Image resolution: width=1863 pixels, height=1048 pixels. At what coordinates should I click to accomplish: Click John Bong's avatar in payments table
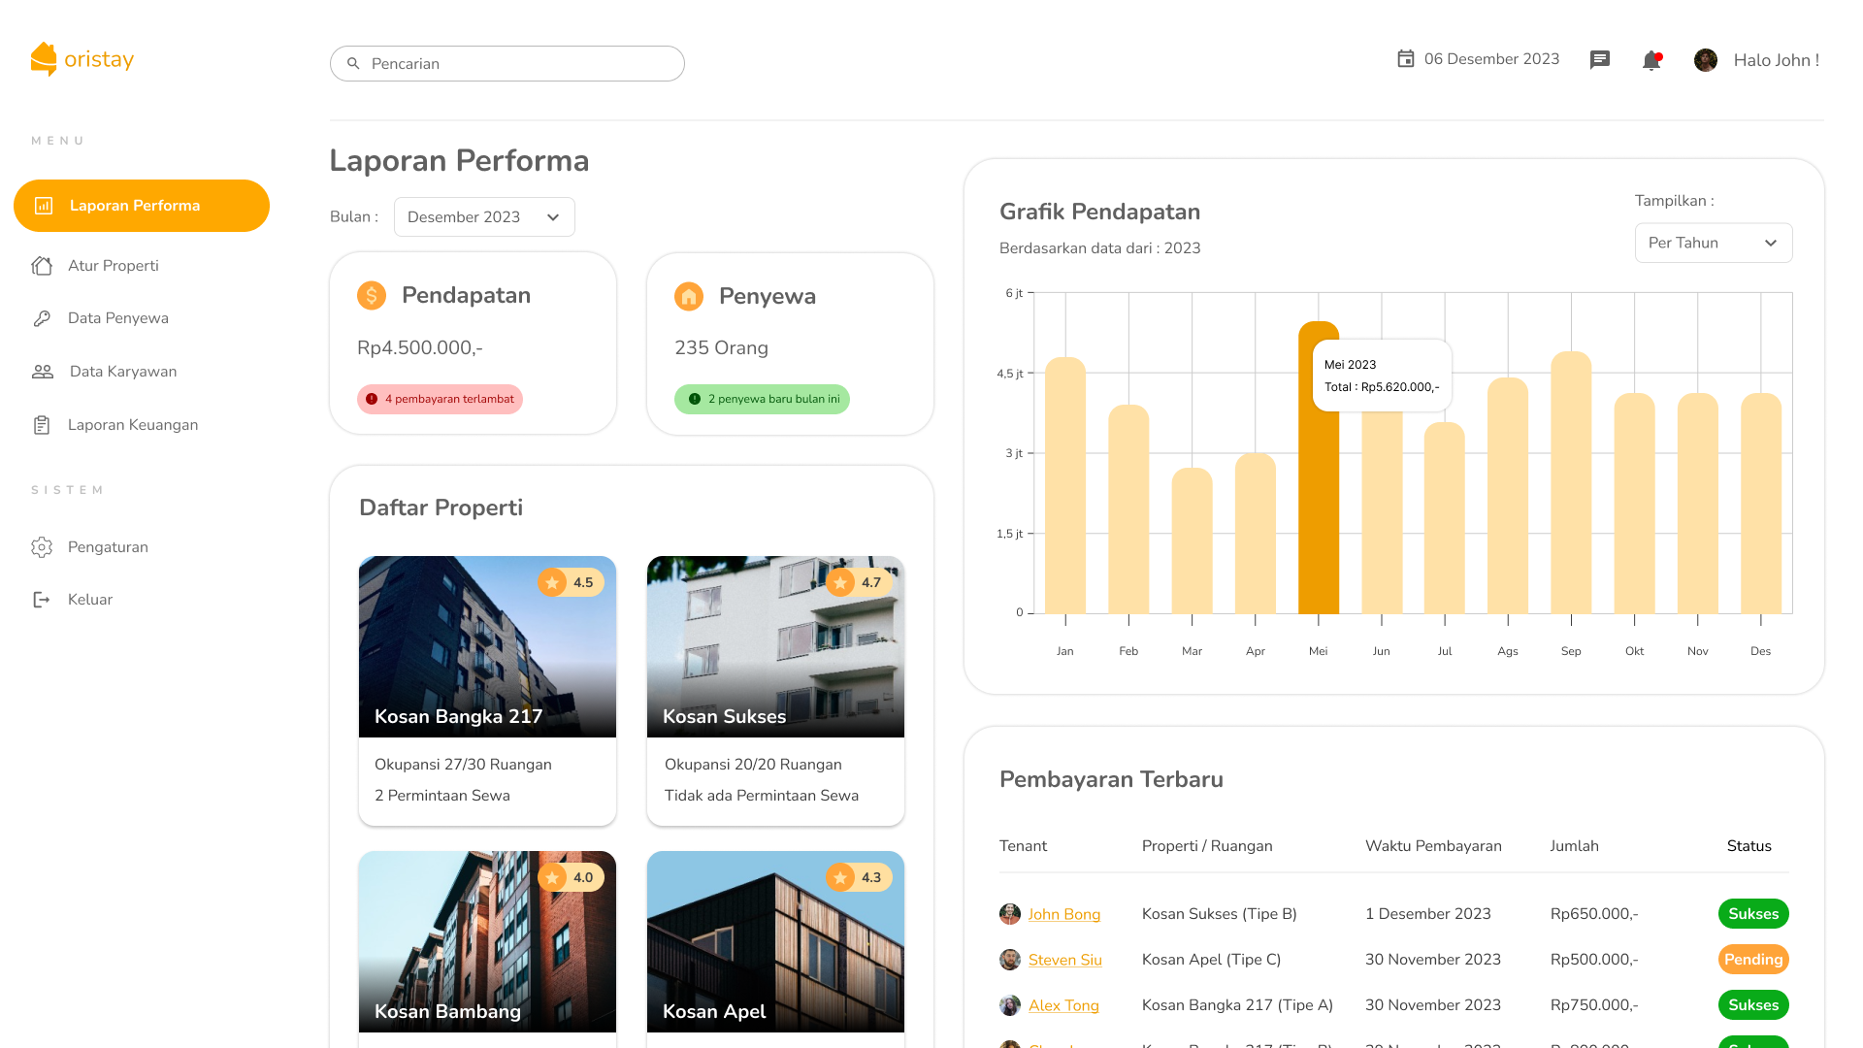pyautogui.click(x=1010, y=914)
